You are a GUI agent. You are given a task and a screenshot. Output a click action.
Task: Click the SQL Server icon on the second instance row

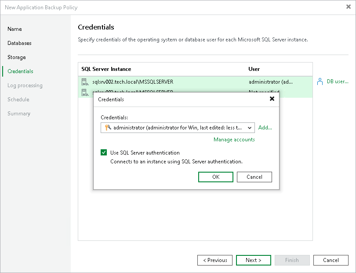85,91
